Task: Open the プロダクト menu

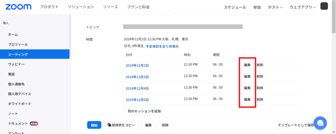Action: (x=49, y=7)
